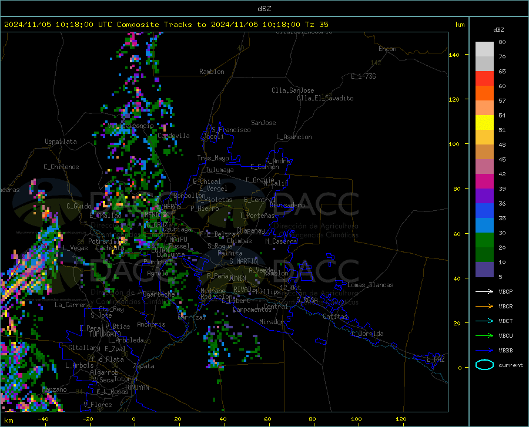Click the cyan VBCT arrow icon

coord(484,321)
